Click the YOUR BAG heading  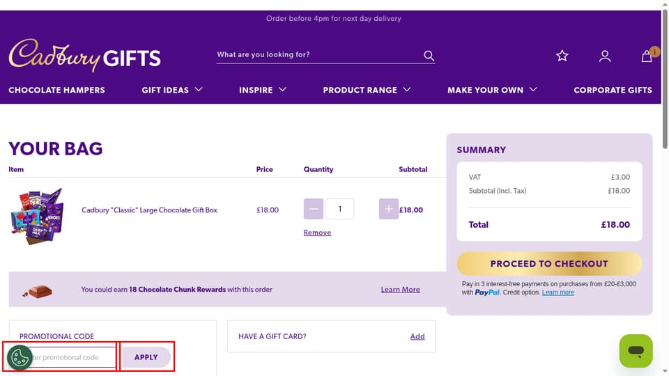pos(56,149)
